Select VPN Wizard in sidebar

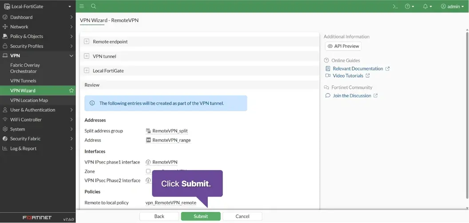coord(38,90)
